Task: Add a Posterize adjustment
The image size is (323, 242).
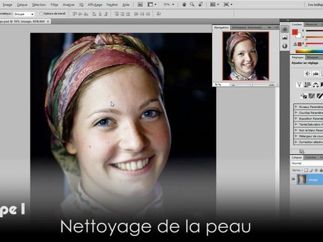Action: pyautogui.click(x=312, y=96)
